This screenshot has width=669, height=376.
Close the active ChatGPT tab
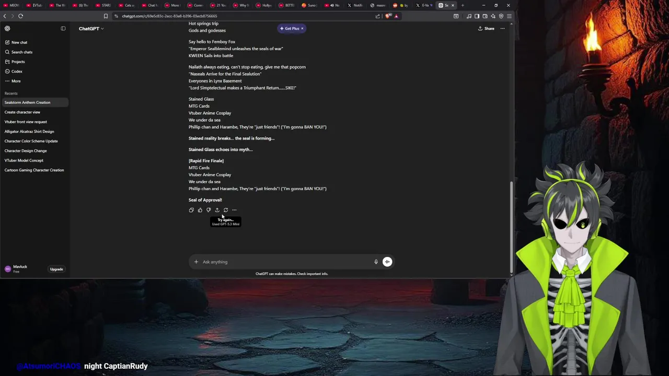[x=453, y=5]
